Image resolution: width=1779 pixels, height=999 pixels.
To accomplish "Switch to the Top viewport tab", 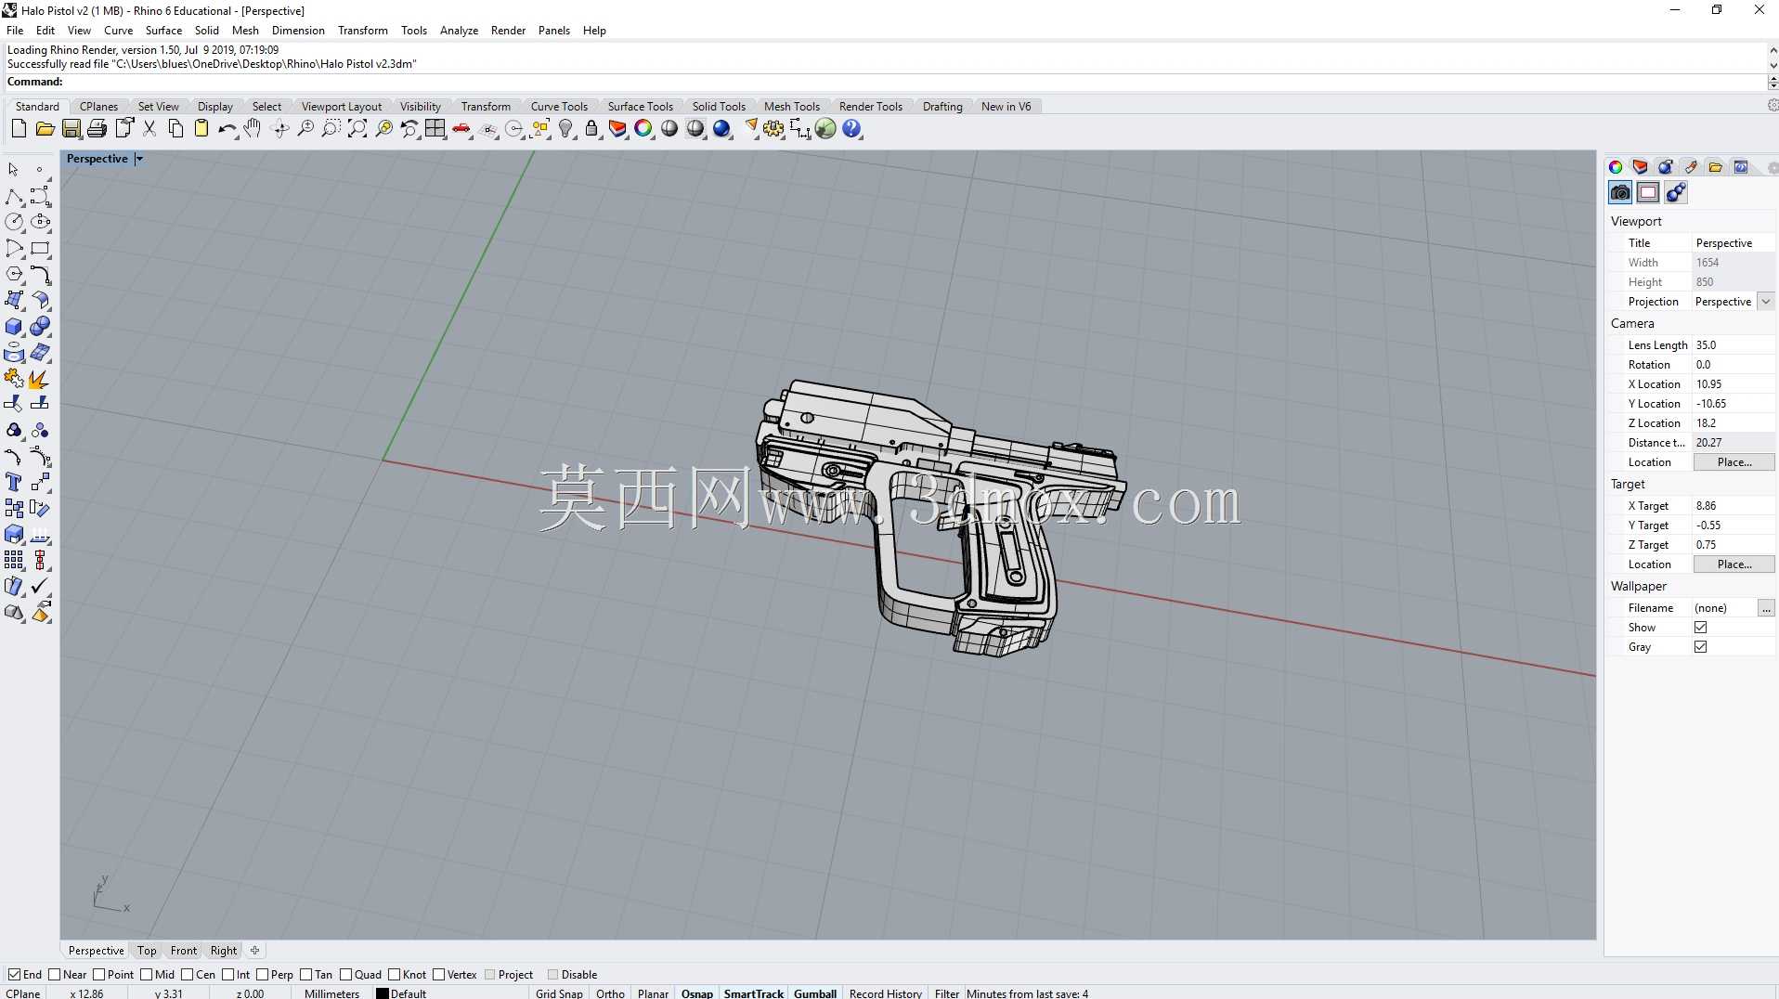I will click(x=147, y=950).
